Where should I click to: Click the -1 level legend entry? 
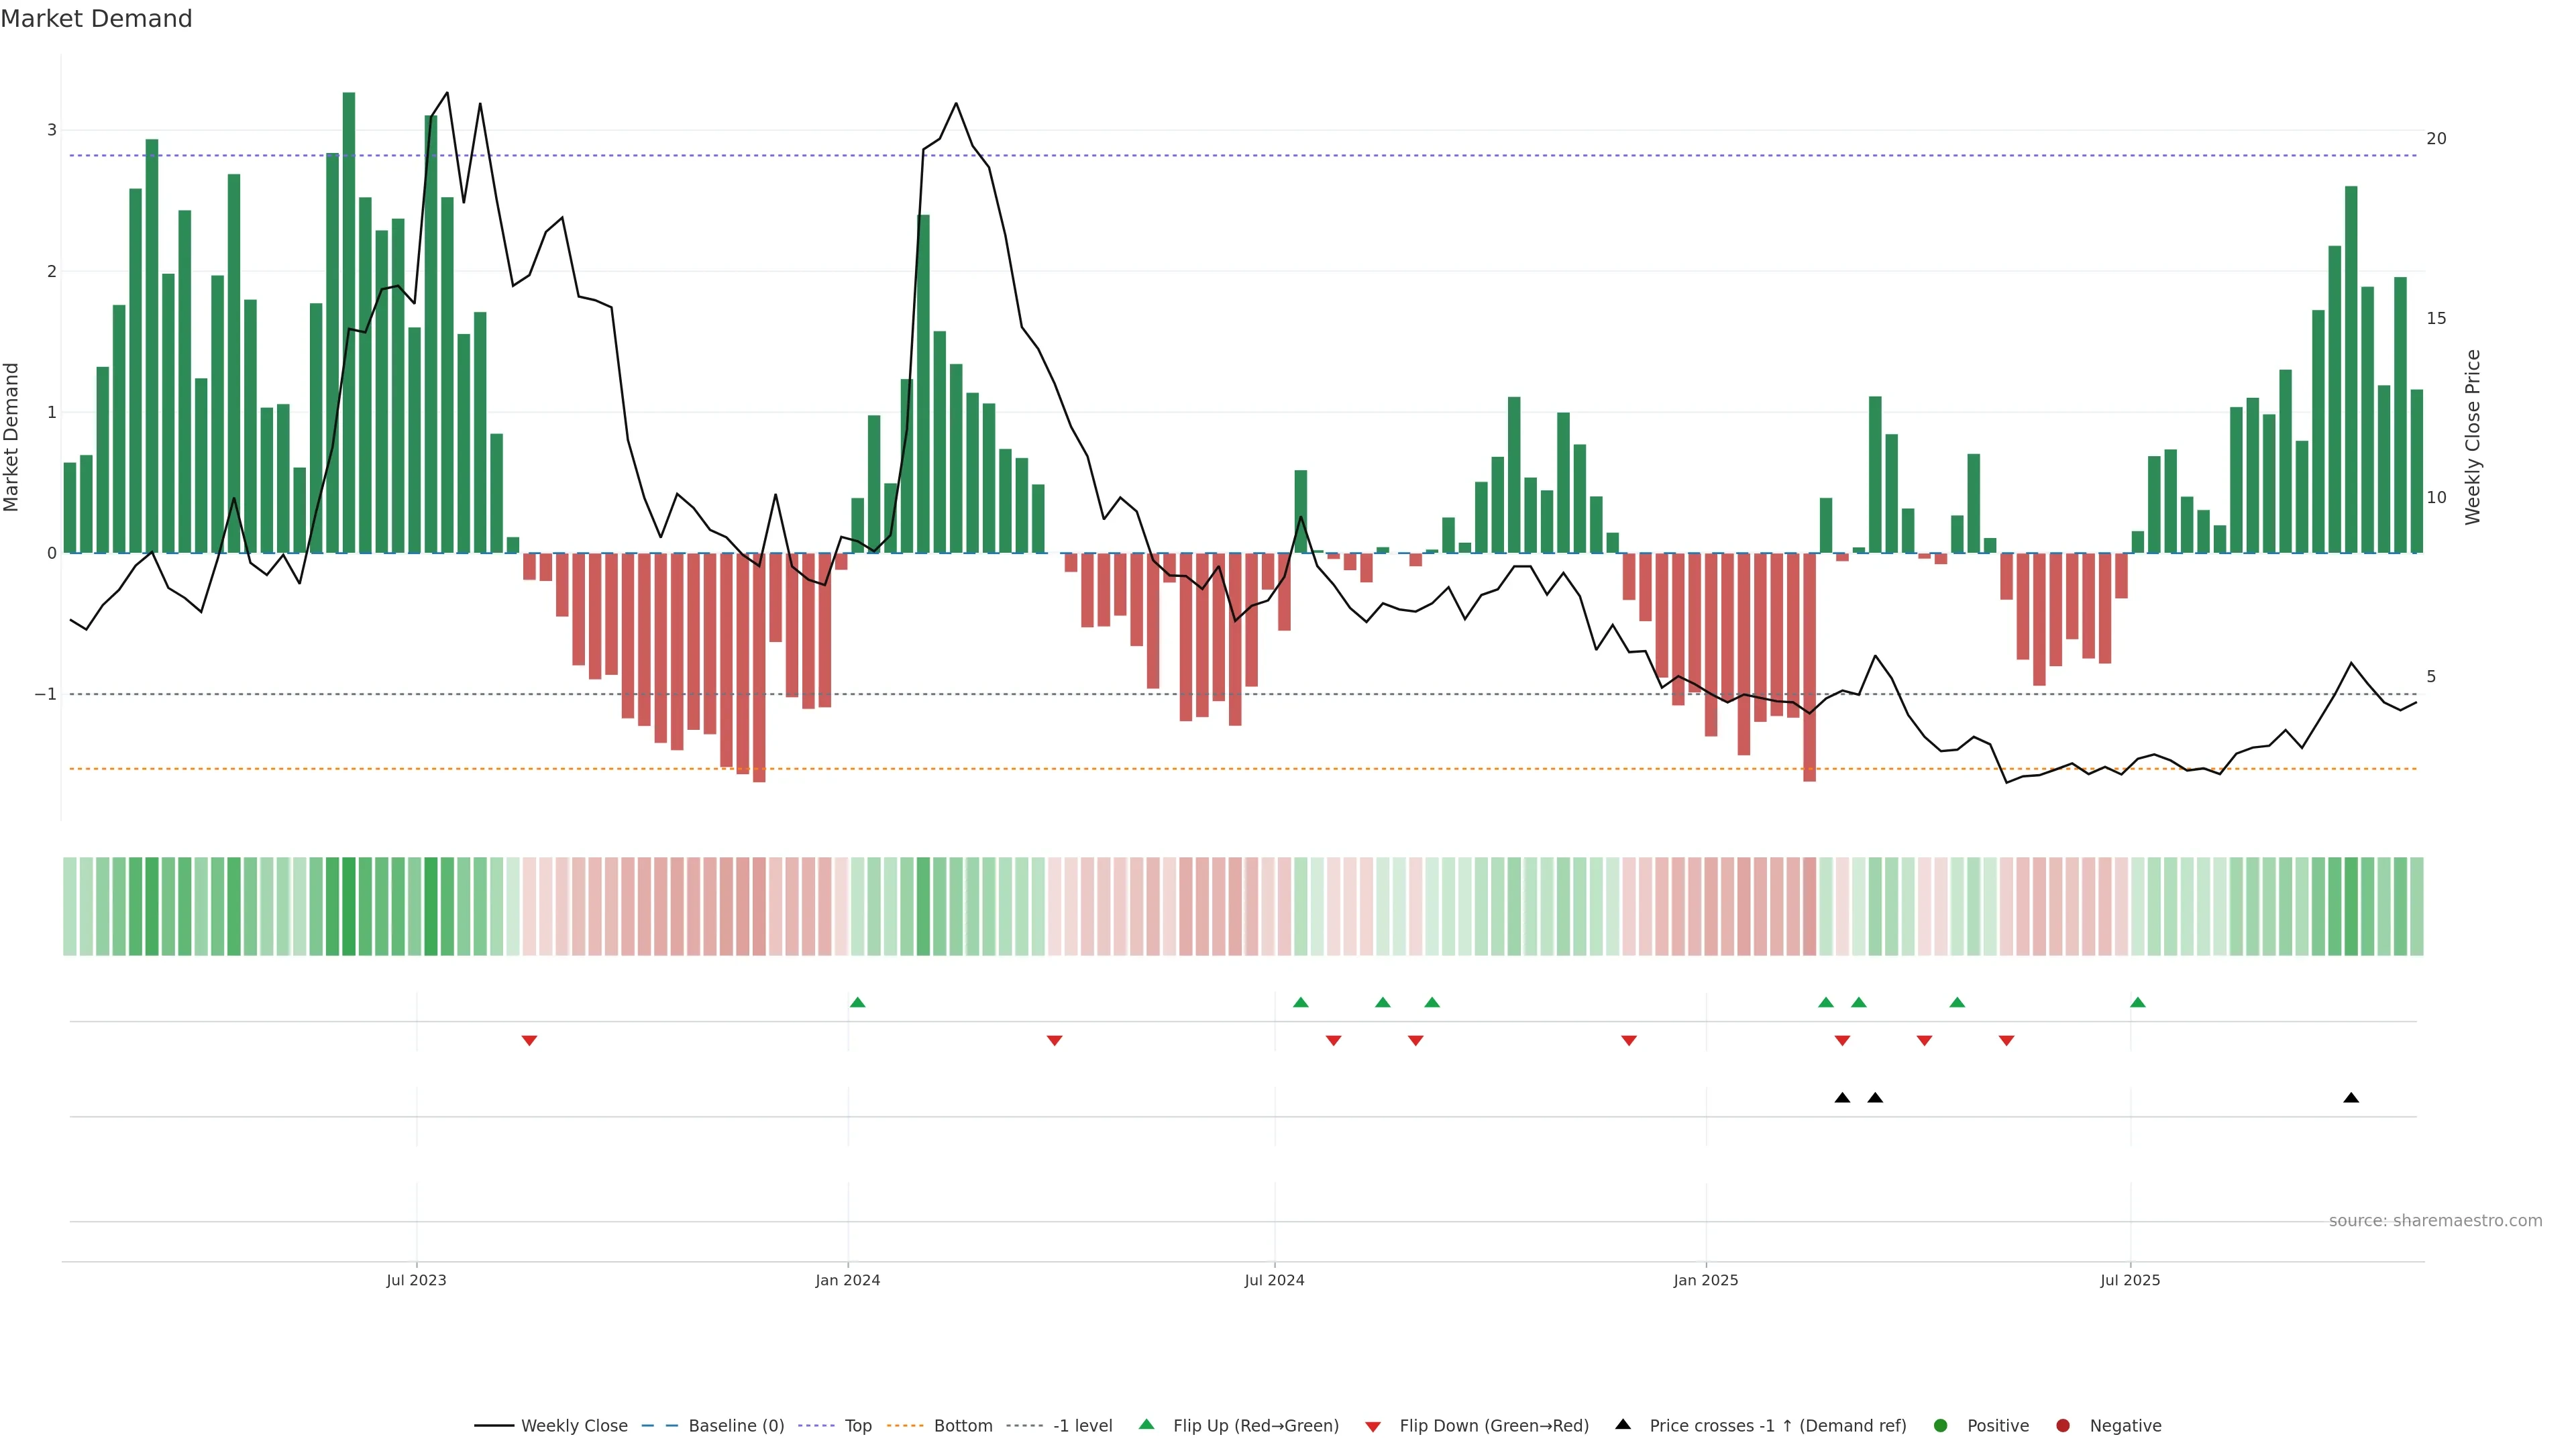click(x=1082, y=1426)
